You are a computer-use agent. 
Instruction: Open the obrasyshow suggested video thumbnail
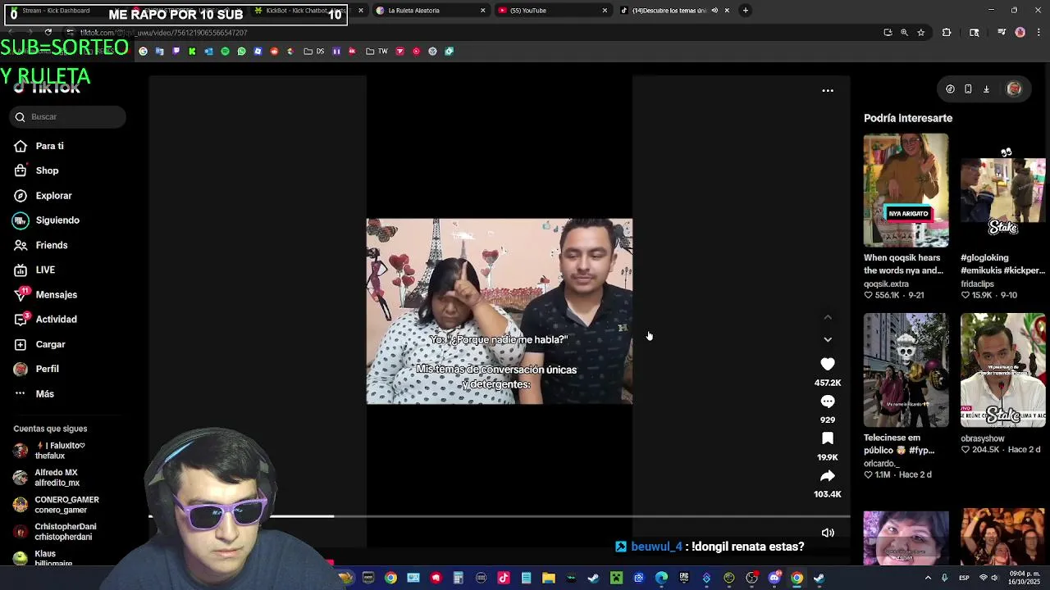point(1003,370)
